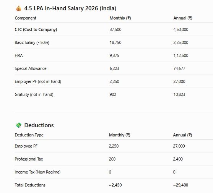Click the flying cash emoji beside Deductions
The width and height of the screenshot is (213, 193).
click(x=19, y=125)
